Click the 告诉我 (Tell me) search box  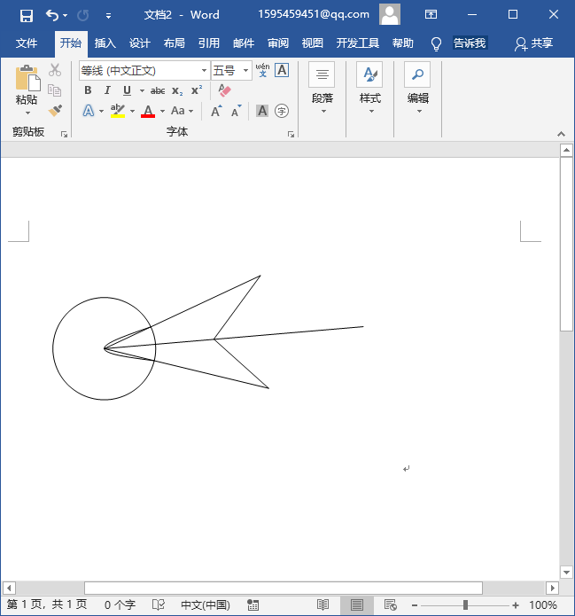click(x=470, y=43)
